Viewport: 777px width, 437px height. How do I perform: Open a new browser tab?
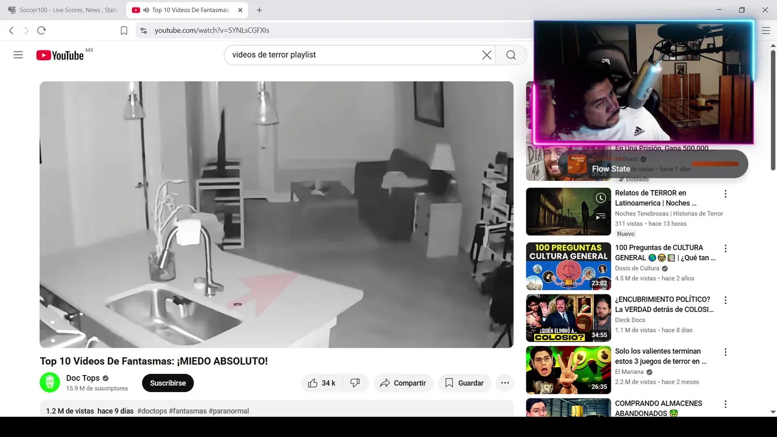click(x=259, y=10)
